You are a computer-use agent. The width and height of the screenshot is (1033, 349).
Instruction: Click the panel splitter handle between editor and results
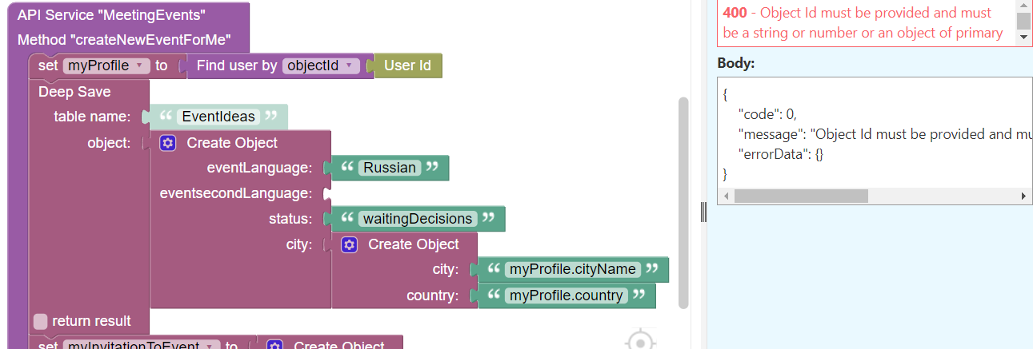click(x=704, y=212)
